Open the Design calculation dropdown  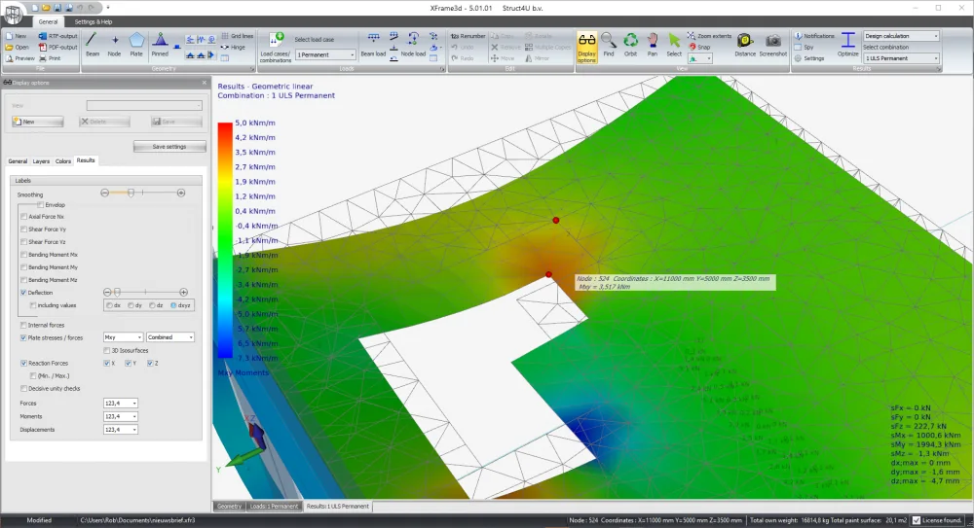tap(901, 36)
